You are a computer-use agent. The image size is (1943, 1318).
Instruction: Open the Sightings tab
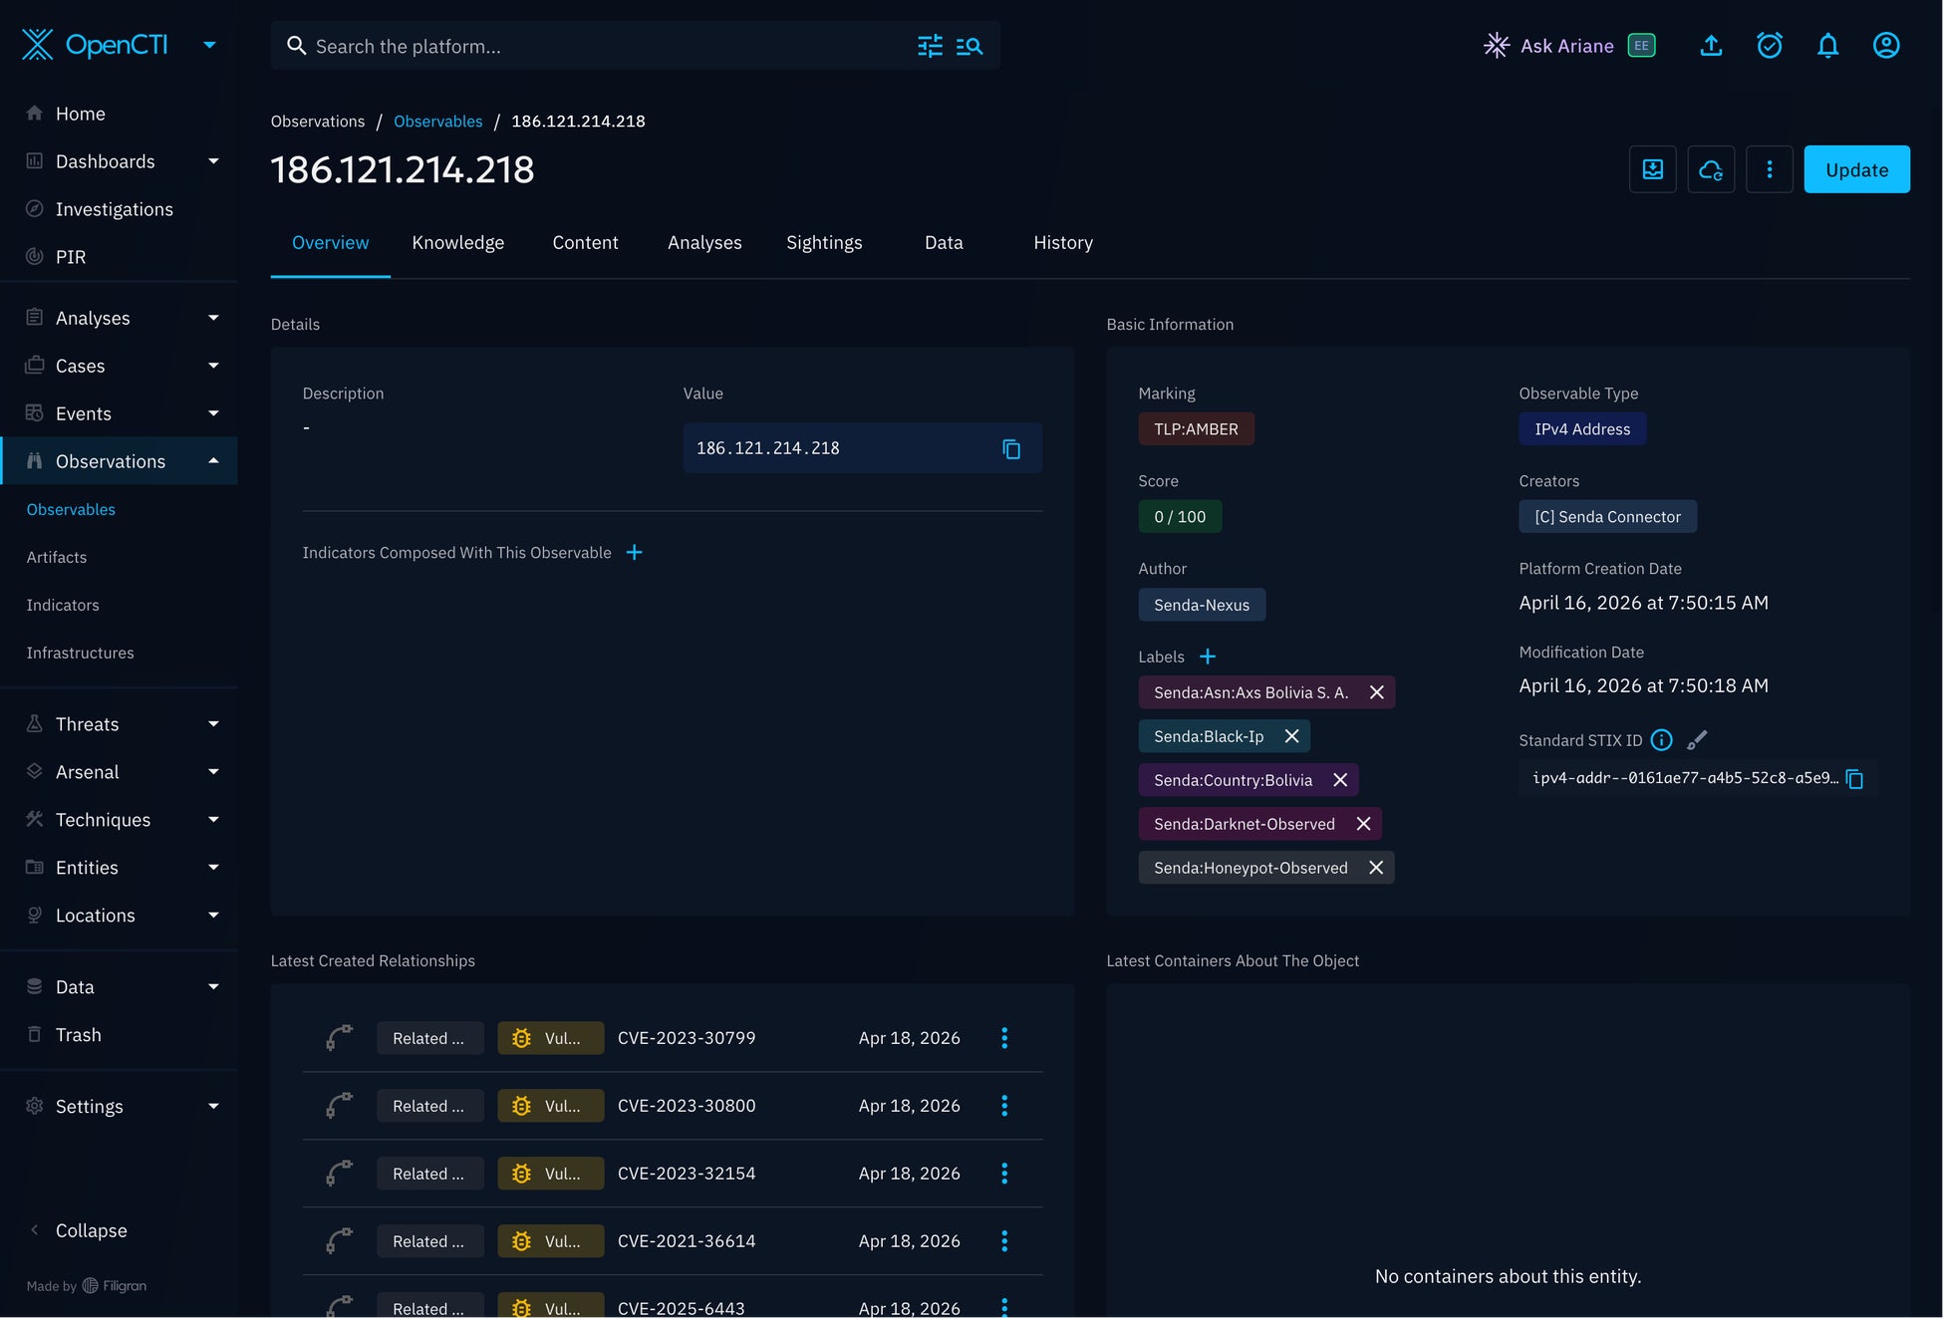click(823, 243)
